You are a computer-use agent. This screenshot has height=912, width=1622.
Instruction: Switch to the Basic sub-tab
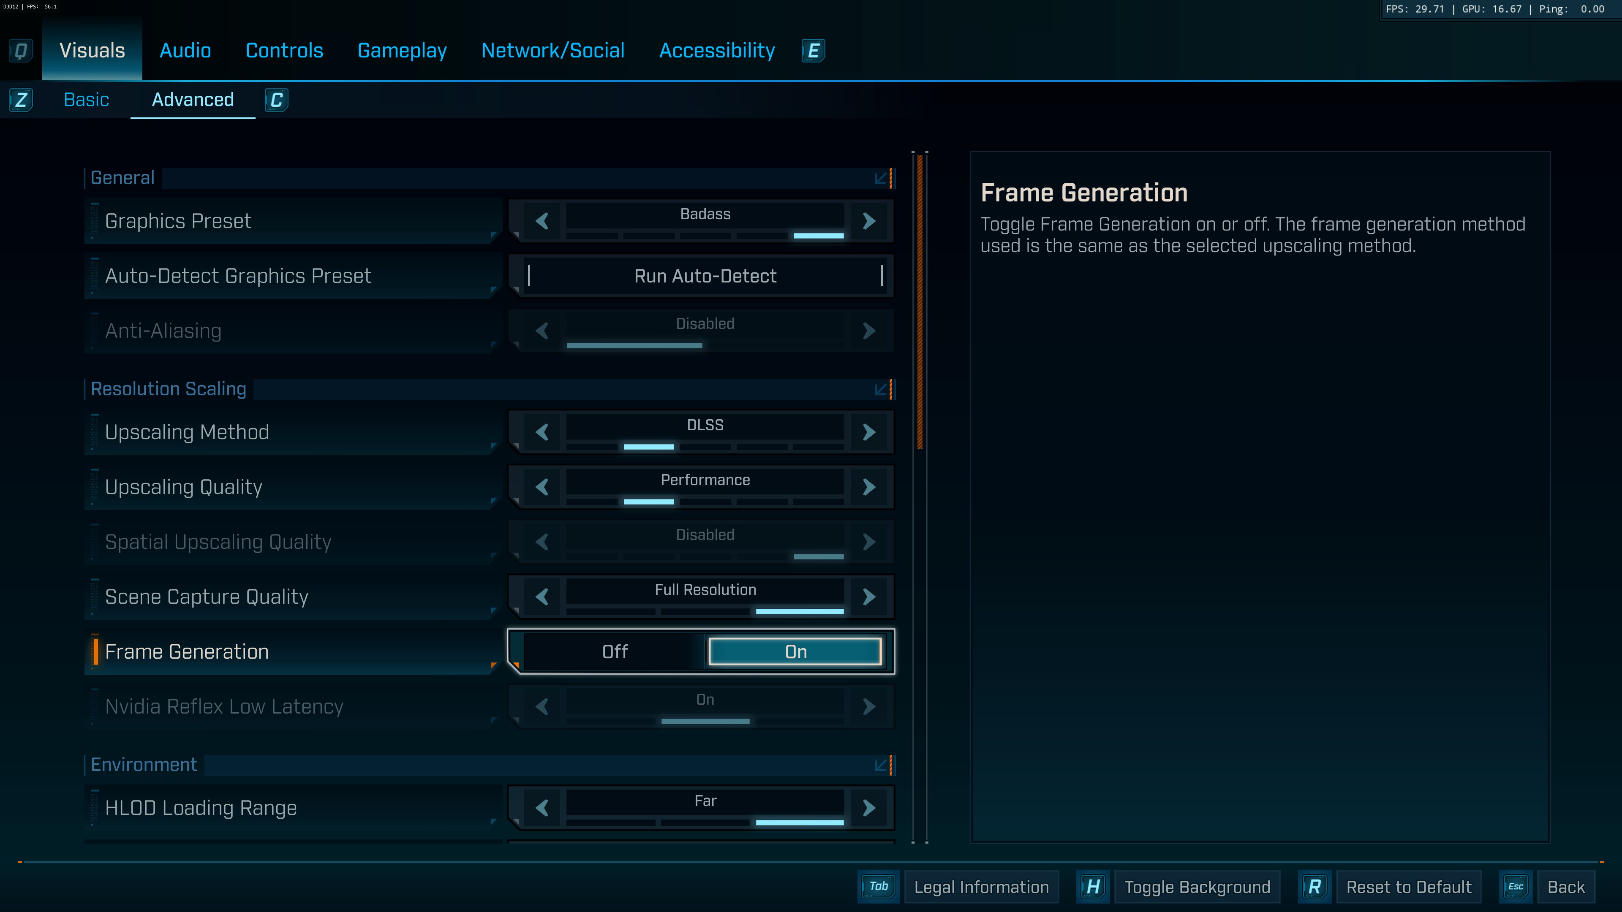point(86,100)
